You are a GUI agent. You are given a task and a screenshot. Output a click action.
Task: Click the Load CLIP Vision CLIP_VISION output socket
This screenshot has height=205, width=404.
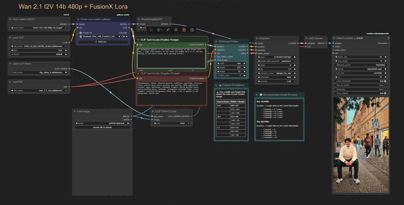pyautogui.click(x=69, y=69)
